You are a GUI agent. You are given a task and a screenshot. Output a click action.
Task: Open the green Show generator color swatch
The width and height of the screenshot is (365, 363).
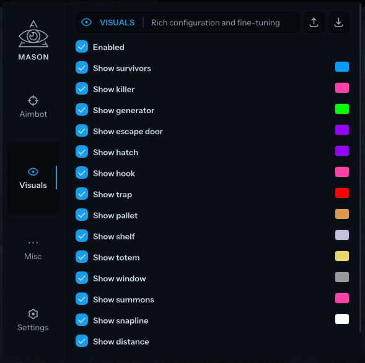coord(342,109)
